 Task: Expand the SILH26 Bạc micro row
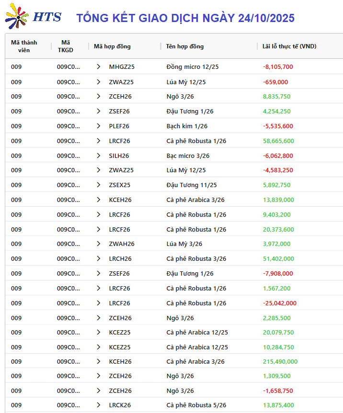pos(99,156)
